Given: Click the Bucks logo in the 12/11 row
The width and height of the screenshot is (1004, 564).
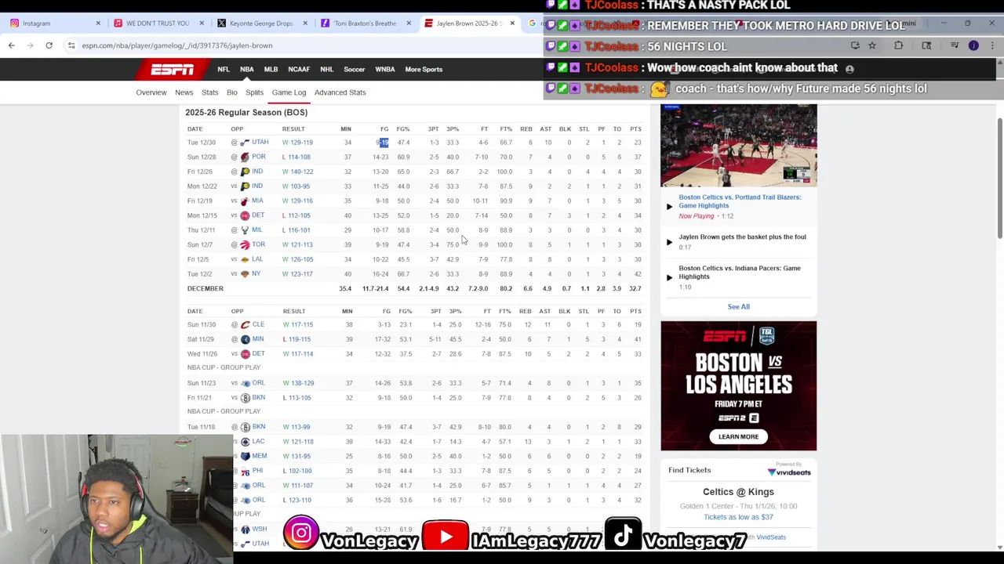Looking at the screenshot, I should [245, 230].
